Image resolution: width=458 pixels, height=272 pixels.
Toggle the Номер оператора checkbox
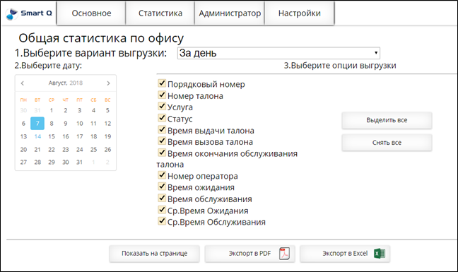click(x=162, y=175)
